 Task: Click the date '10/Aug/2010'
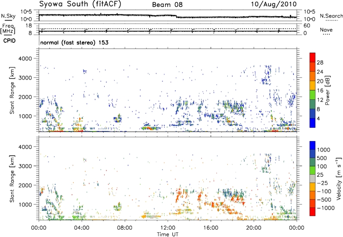pos(274,4)
